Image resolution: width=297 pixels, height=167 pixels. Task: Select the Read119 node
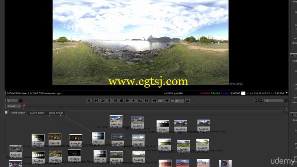(x=116, y=157)
